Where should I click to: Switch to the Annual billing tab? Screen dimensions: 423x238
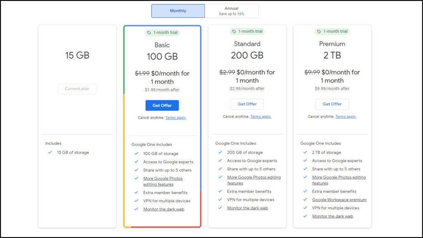point(231,11)
